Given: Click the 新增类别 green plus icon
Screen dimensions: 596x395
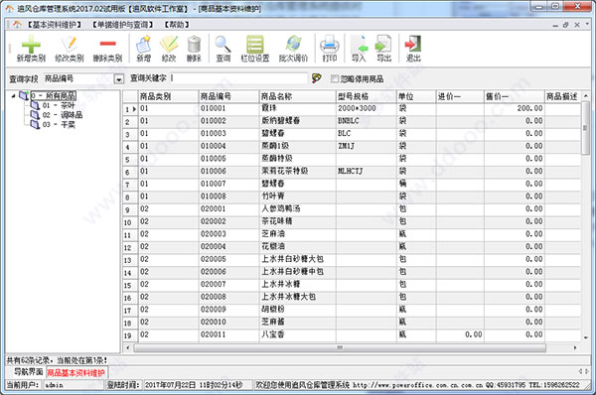Looking at the screenshot, I should 31,46.
